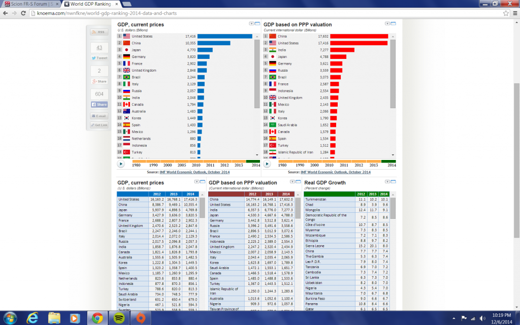Click the Get Link button
This screenshot has width=520, height=325.
click(99, 125)
